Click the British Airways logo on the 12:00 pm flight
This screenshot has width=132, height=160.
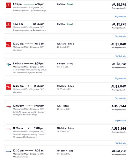(x=9, y=107)
